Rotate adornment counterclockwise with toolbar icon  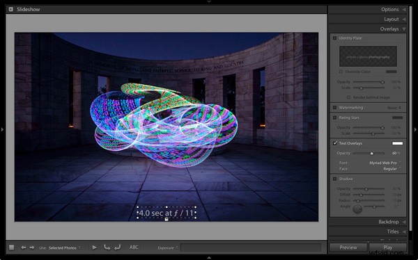pos(107,247)
